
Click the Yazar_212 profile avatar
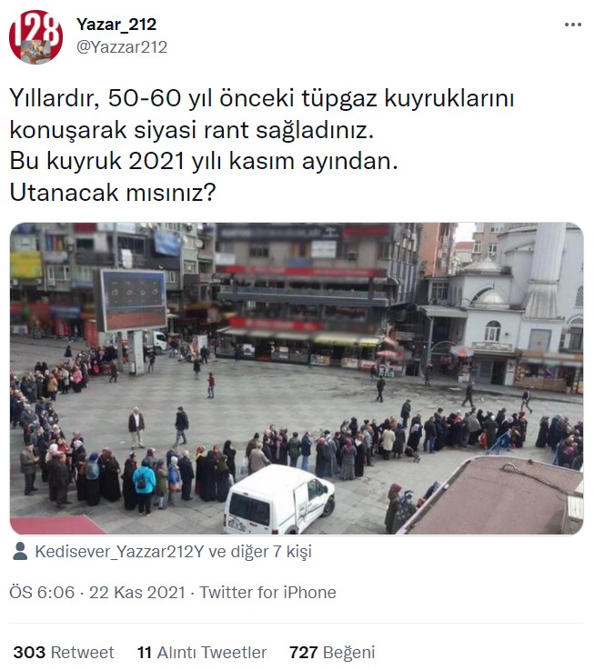(x=35, y=37)
